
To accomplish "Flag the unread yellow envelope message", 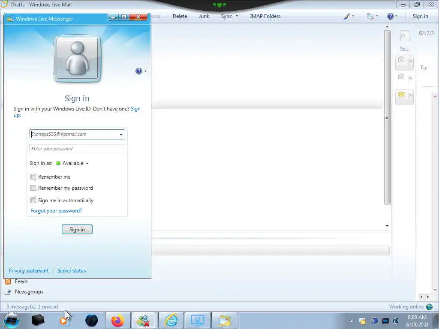I will pos(410,96).
